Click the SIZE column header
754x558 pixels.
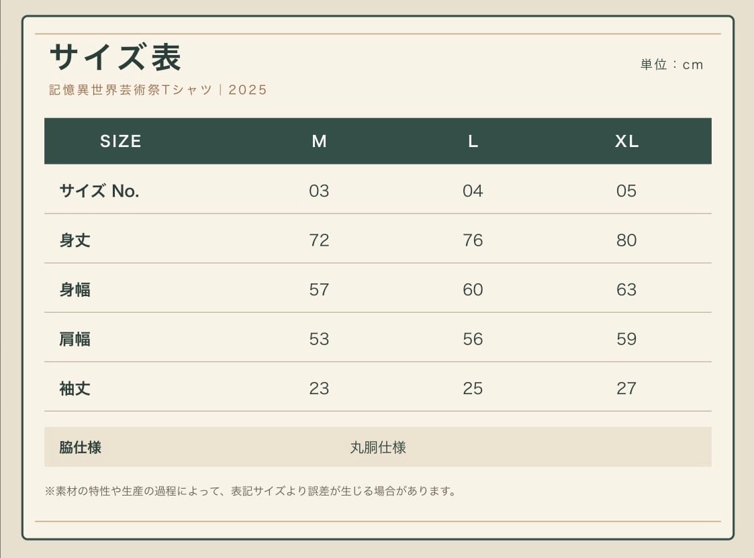coord(121,141)
